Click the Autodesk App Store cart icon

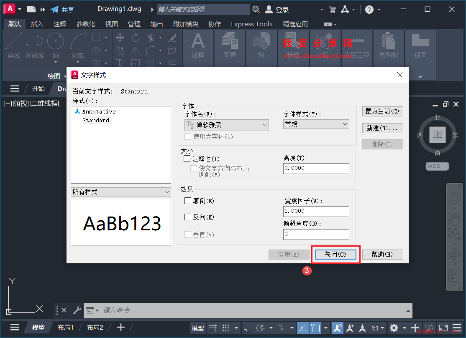tap(333, 10)
